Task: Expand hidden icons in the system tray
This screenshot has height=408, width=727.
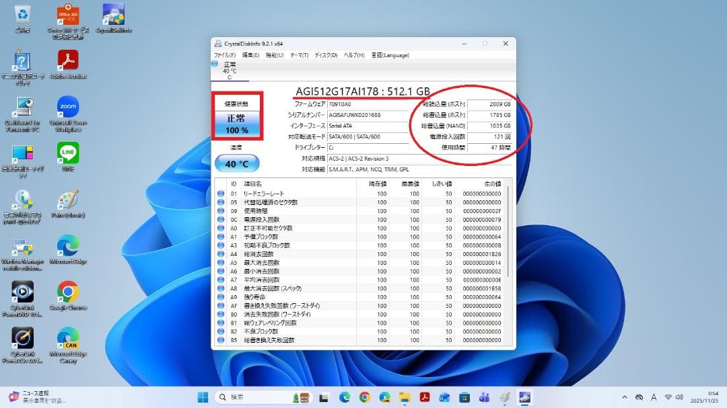Action: pyautogui.click(x=625, y=397)
